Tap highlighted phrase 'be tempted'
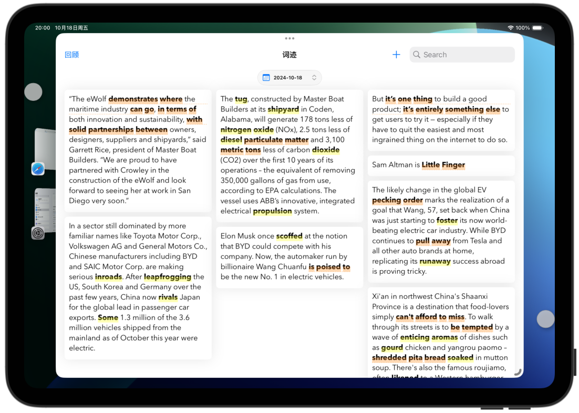Viewport: 579px width, 413px height. 472,327
